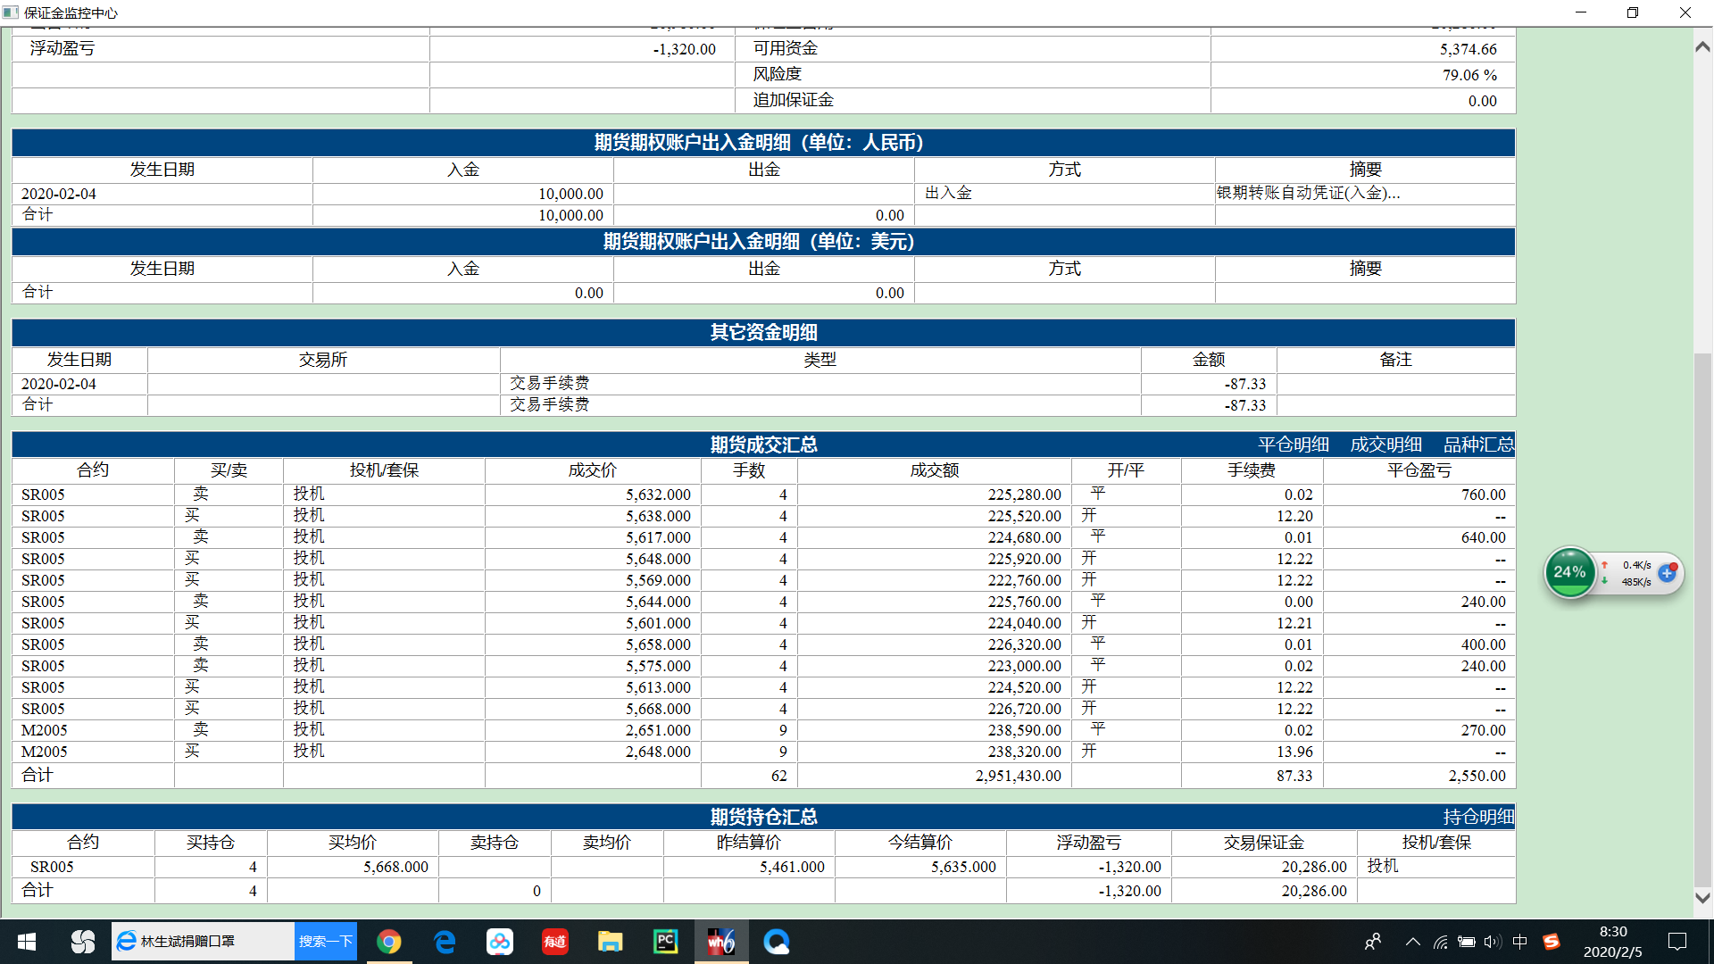The image size is (1714, 964).
Task: Click the green 24% memory accelerator ball
Action: 1569,572
